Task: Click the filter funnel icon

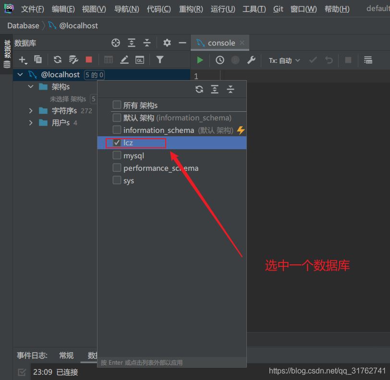Action: click(160, 59)
